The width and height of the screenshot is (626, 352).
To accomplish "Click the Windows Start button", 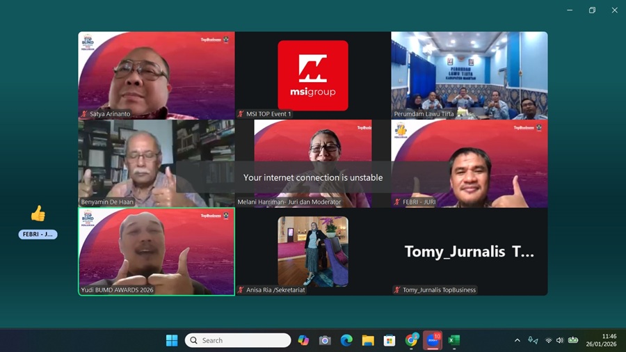I will 172,340.
